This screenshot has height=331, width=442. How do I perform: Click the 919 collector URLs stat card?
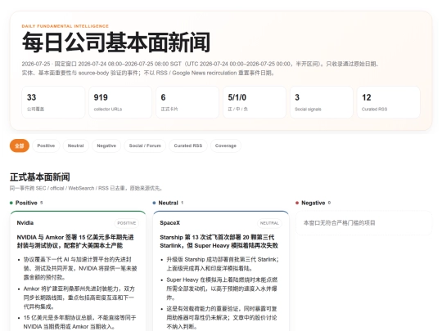pyautogui.click(x=120, y=102)
